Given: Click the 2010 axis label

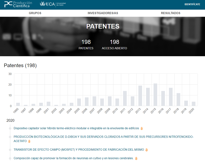Looking at the screenshot, I should (115, 111).
